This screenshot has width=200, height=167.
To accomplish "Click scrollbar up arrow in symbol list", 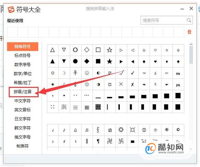I will [x=191, y=44].
